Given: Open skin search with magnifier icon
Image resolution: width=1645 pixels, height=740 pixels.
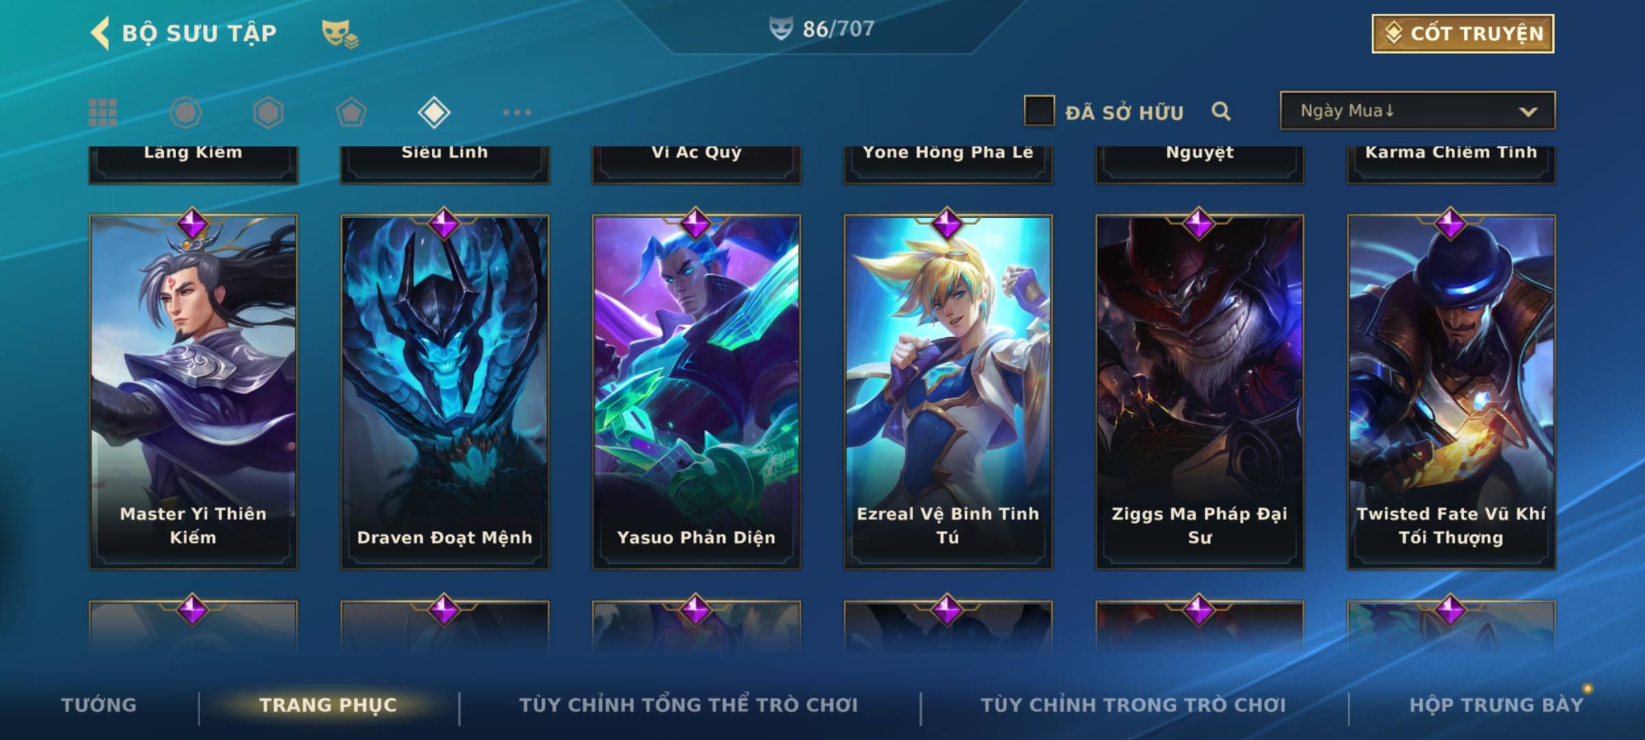Looking at the screenshot, I should pyautogui.click(x=1221, y=111).
